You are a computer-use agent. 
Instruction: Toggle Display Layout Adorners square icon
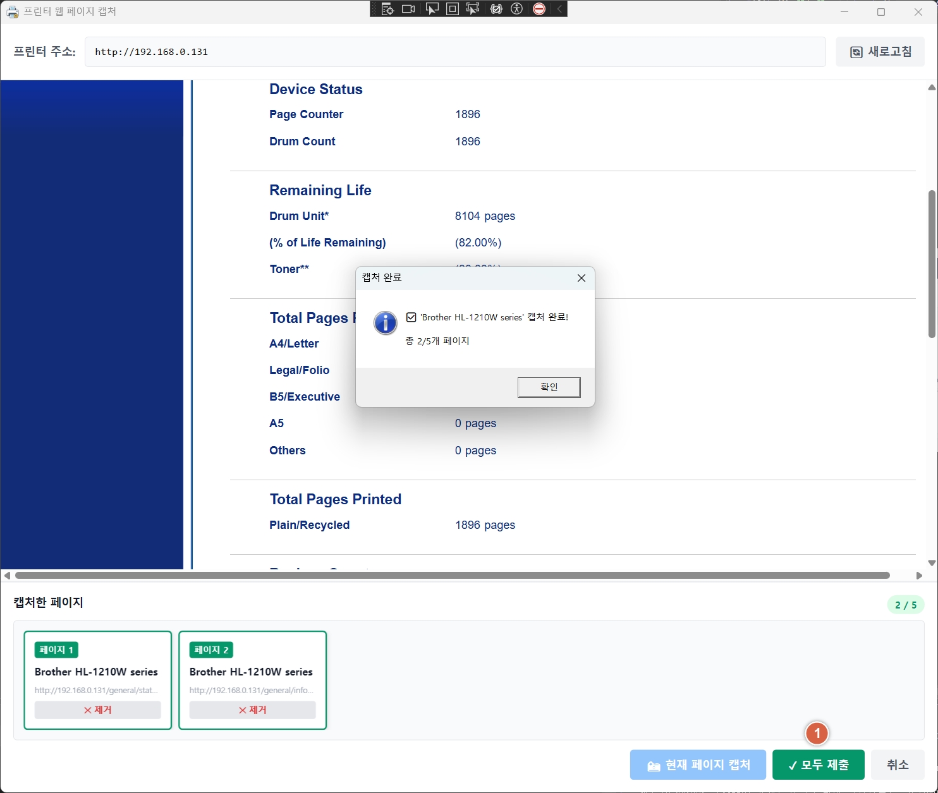(453, 9)
